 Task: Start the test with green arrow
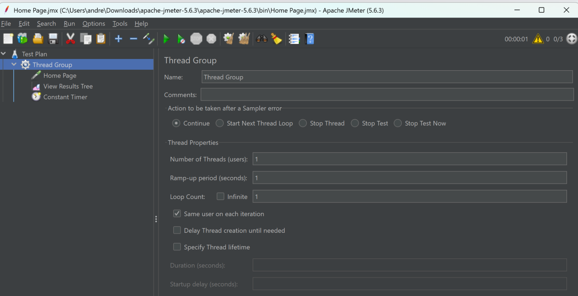(x=166, y=39)
